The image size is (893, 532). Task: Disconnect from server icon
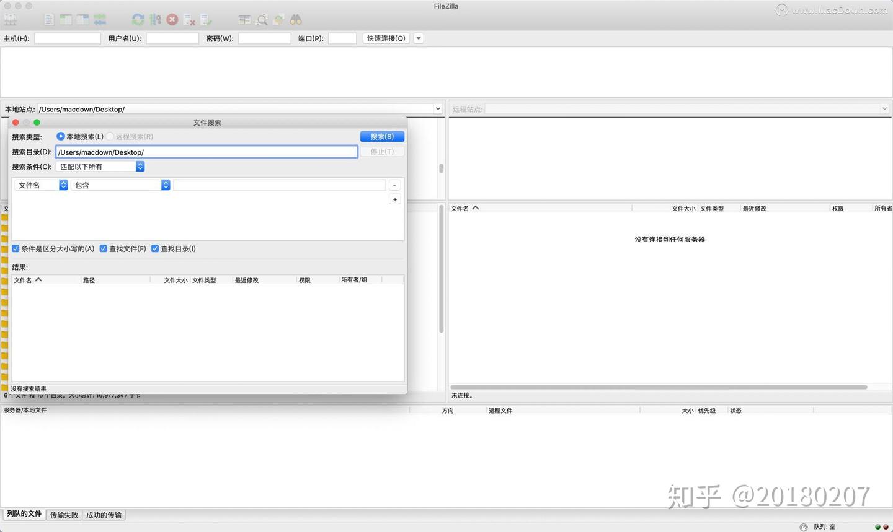[190, 19]
